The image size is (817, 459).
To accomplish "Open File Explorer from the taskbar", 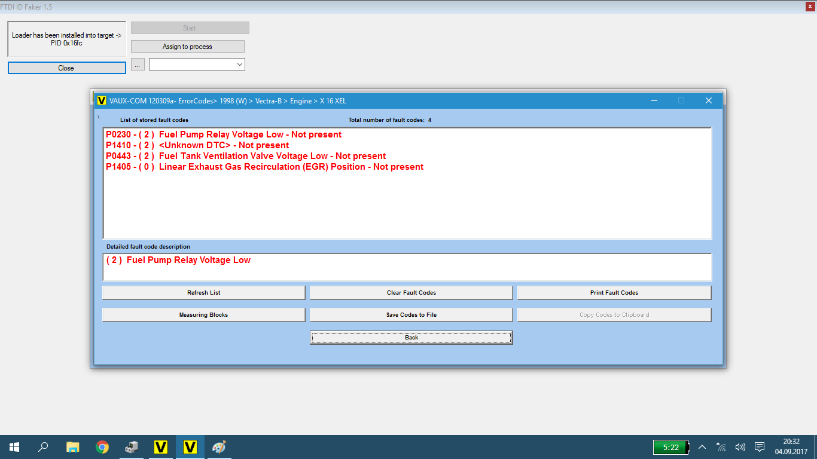I will (72, 447).
